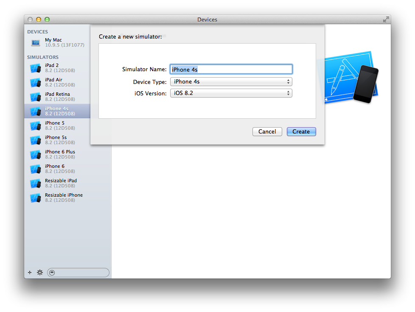415x312 pixels.
Task: Click the My Mac computer icon
Action: click(x=36, y=42)
